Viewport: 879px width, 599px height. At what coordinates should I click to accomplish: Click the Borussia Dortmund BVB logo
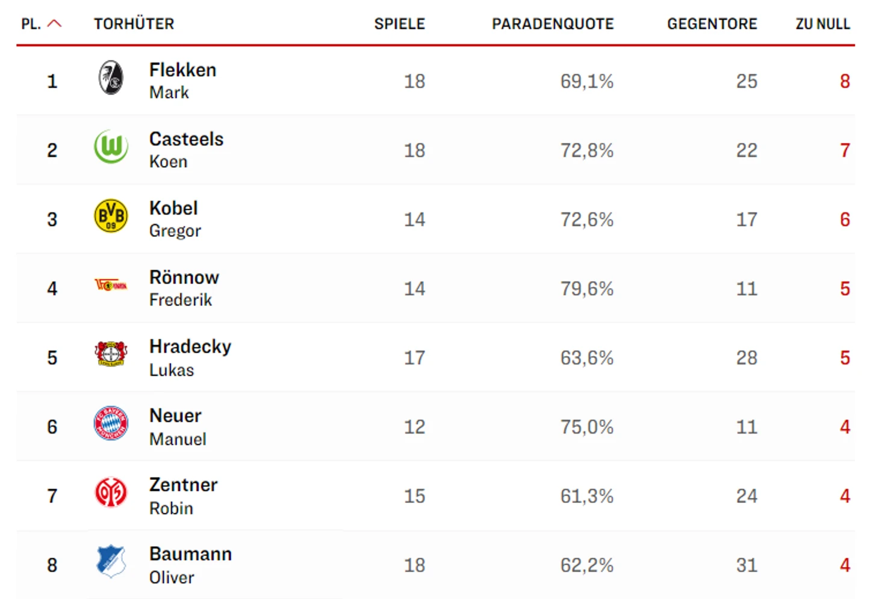coord(111,216)
